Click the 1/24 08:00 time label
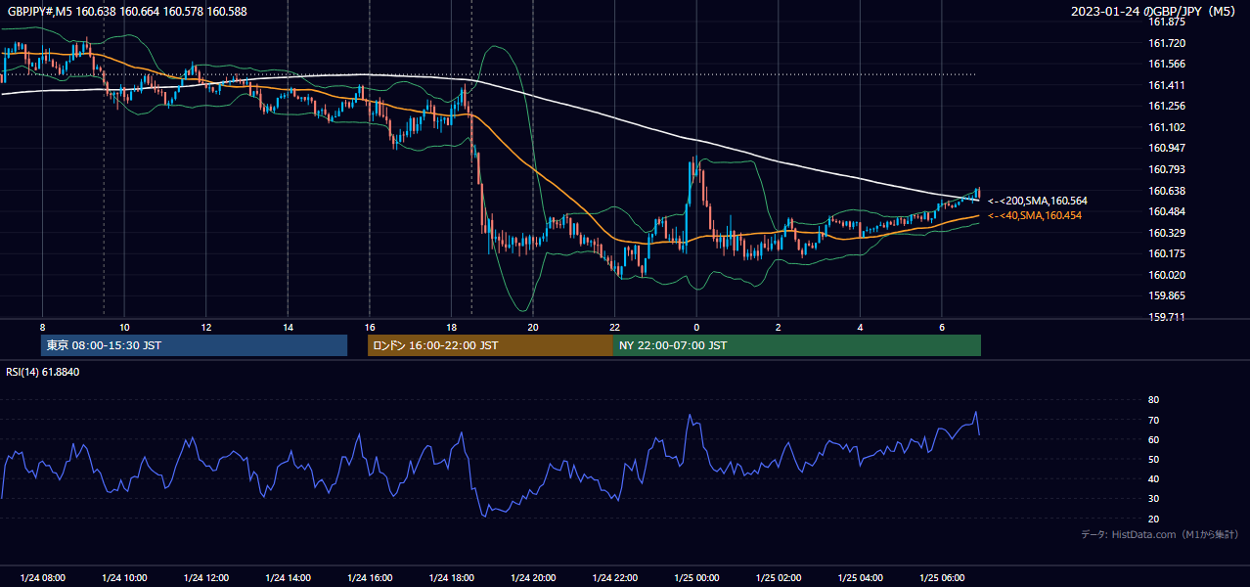Screen dimensions: 1250x587 (42, 578)
